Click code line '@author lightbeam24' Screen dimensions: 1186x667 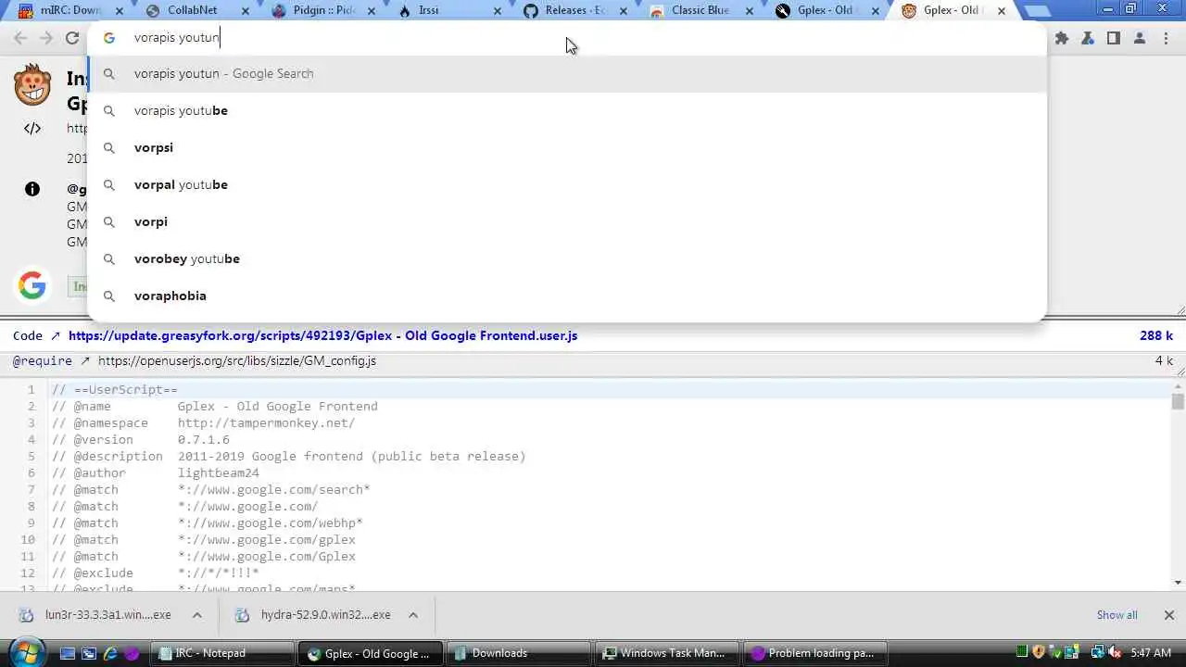click(156, 473)
